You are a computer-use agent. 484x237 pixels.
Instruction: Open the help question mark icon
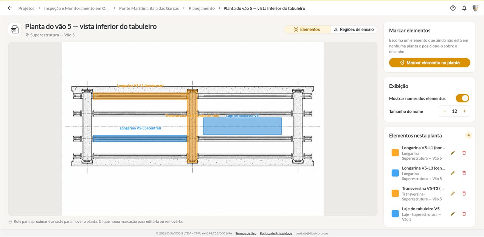[x=453, y=8]
